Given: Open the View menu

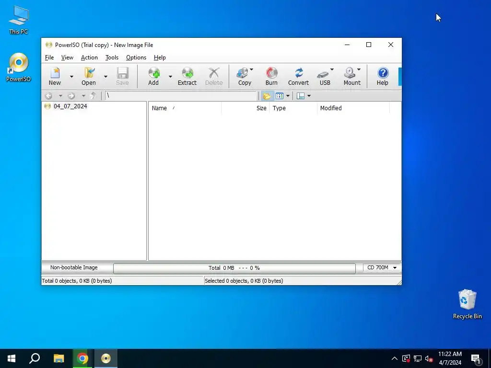Looking at the screenshot, I should tap(67, 57).
